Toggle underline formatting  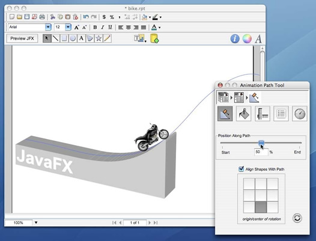pyautogui.click(x=110, y=27)
